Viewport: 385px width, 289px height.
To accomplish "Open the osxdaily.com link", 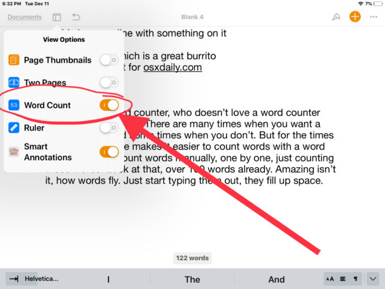I will tap(172, 68).
